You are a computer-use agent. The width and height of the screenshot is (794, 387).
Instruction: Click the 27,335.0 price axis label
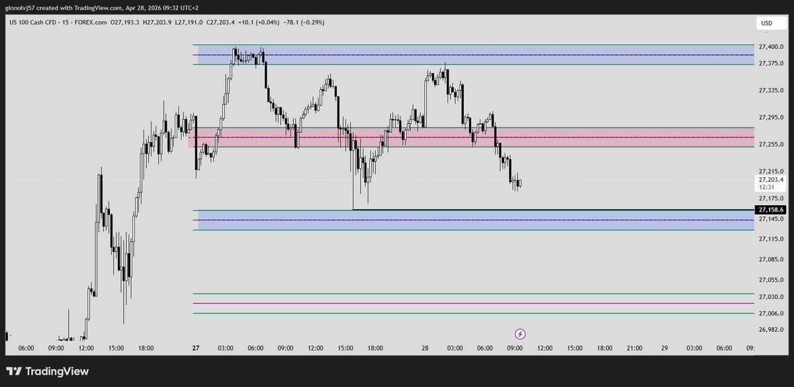pyautogui.click(x=772, y=90)
